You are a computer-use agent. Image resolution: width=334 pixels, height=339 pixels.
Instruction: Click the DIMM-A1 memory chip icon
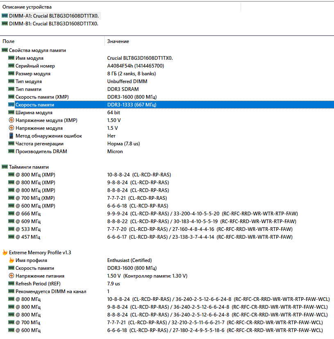pyautogui.click(x=5, y=16)
